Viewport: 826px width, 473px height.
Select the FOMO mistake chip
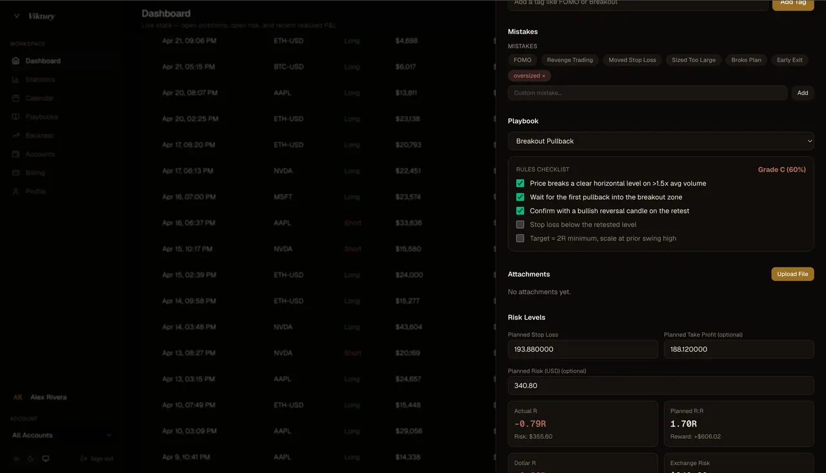(x=523, y=61)
